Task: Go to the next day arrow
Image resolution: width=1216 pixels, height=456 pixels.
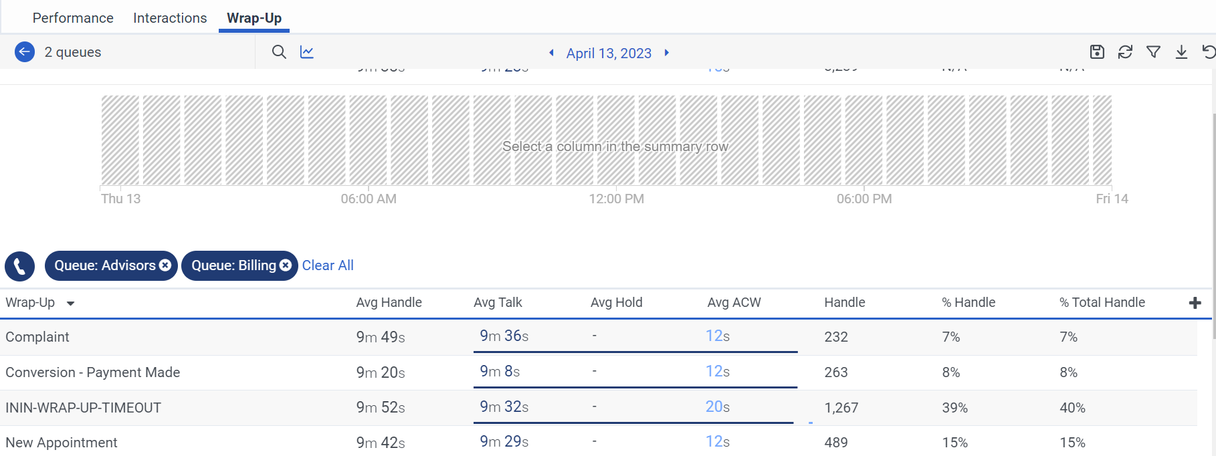Action: [x=667, y=53]
